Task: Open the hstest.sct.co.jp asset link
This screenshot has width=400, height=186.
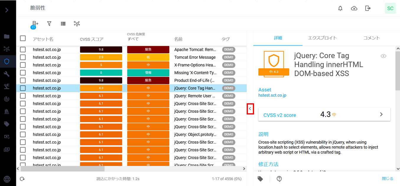Action: pyautogui.click(x=272, y=95)
